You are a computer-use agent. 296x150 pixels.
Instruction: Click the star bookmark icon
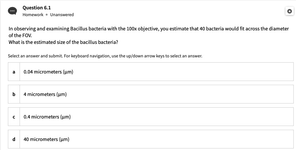point(290,11)
